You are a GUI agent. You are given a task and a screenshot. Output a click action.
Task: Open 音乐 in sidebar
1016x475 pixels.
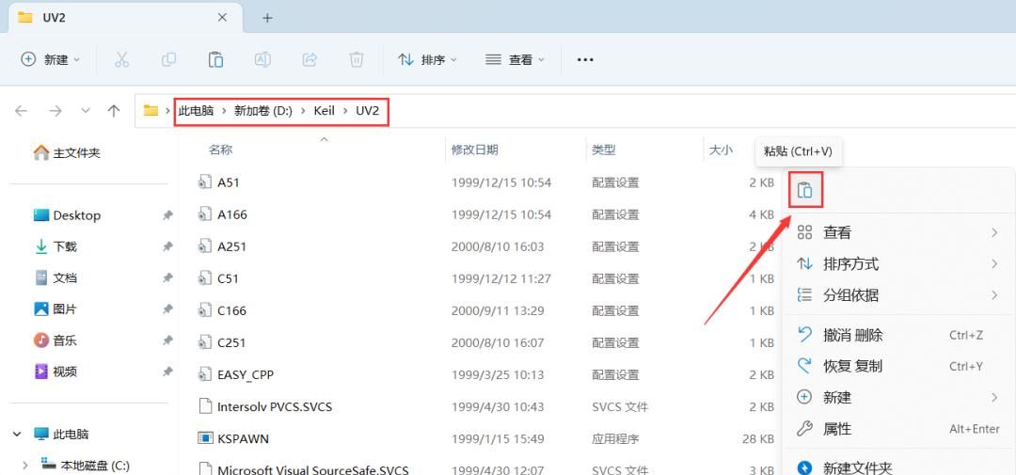[x=56, y=340]
